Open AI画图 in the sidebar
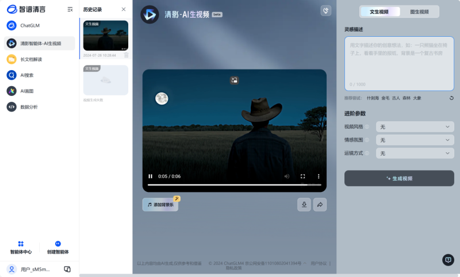The image size is (460, 277). pos(40,91)
